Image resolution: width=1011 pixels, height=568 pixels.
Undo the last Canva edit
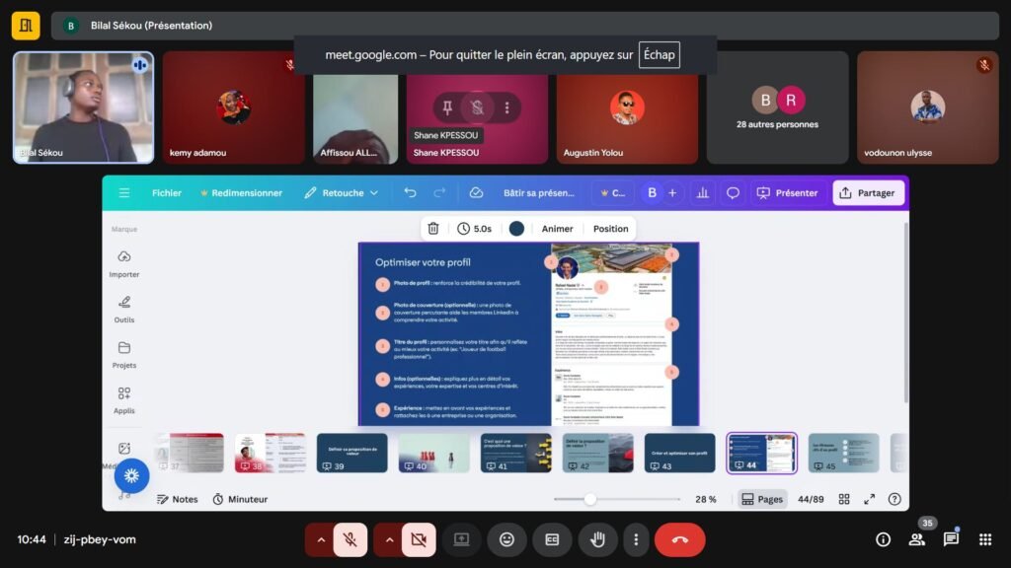pos(410,193)
